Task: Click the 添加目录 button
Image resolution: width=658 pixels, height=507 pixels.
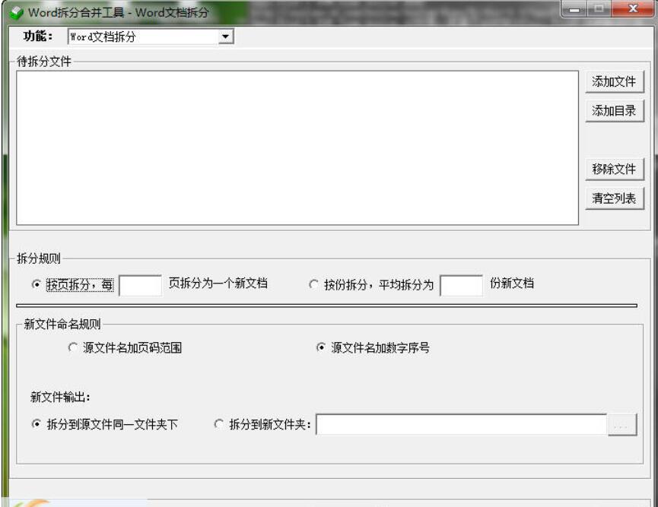Action: coord(614,111)
